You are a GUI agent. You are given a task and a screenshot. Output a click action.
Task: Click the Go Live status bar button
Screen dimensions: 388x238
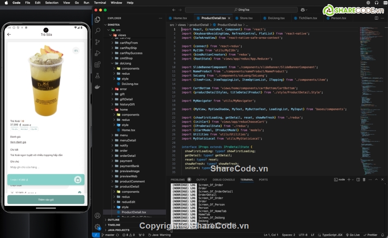tap(353, 235)
